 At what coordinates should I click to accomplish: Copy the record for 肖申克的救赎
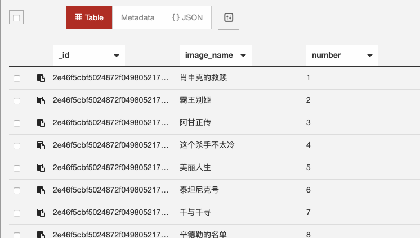41,78
